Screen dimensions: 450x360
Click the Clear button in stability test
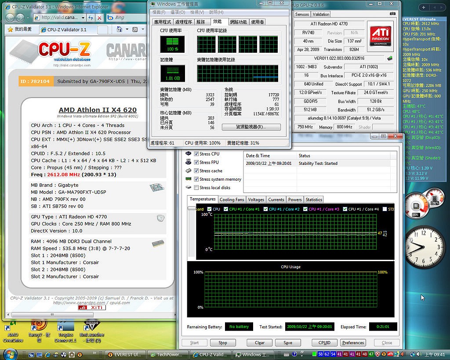coord(259,342)
